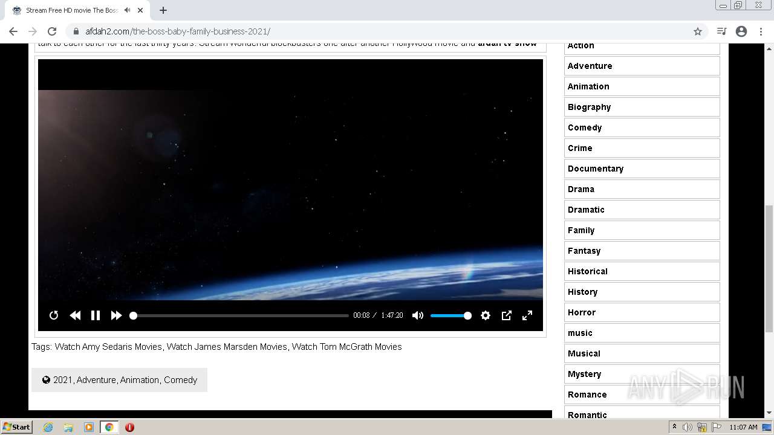The height and width of the screenshot is (435, 774).
Task: Open Action Center flag icon
Action: [x=717, y=427]
